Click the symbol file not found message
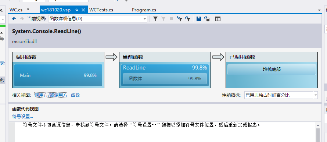 (141, 125)
